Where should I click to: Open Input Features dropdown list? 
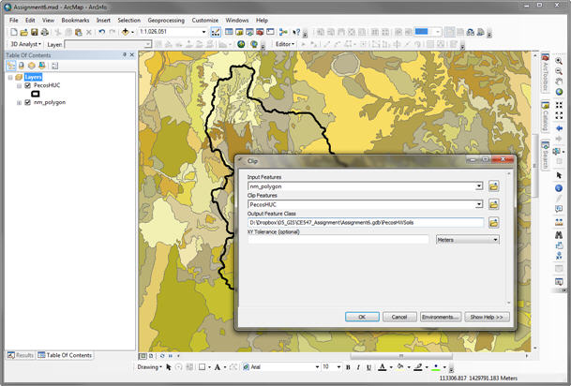coord(479,186)
